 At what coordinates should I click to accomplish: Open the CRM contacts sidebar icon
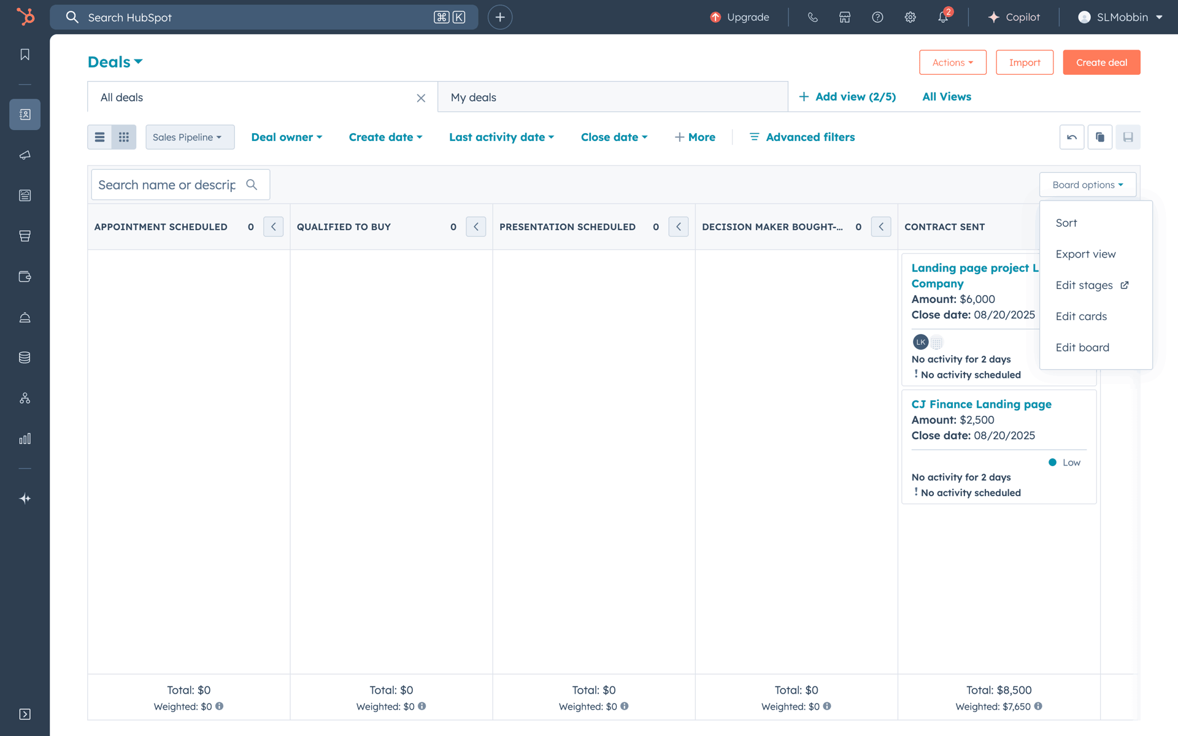(x=25, y=115)
